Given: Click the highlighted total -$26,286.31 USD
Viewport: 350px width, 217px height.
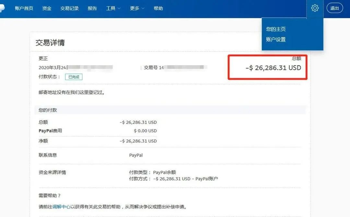Looking at the screenshot, I should 273,68.
